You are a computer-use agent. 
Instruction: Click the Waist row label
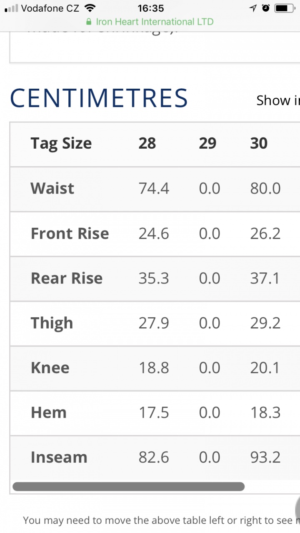point(52,189)
